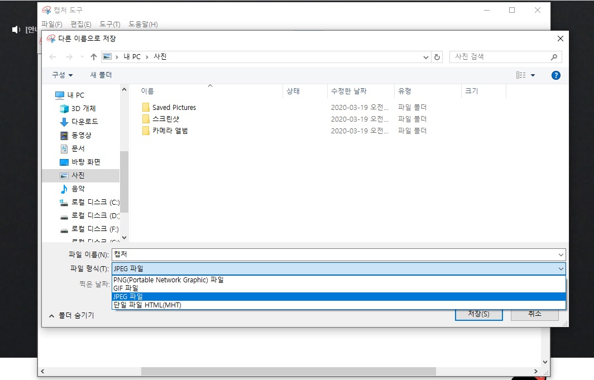Click navigation pane scroll up arrow
Screen dimensions: 594x380
[x=124, y=90]
